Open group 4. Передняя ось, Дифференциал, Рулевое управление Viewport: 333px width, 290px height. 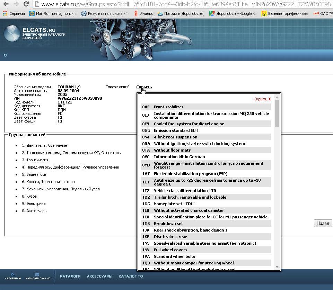[x=70, y=167]
